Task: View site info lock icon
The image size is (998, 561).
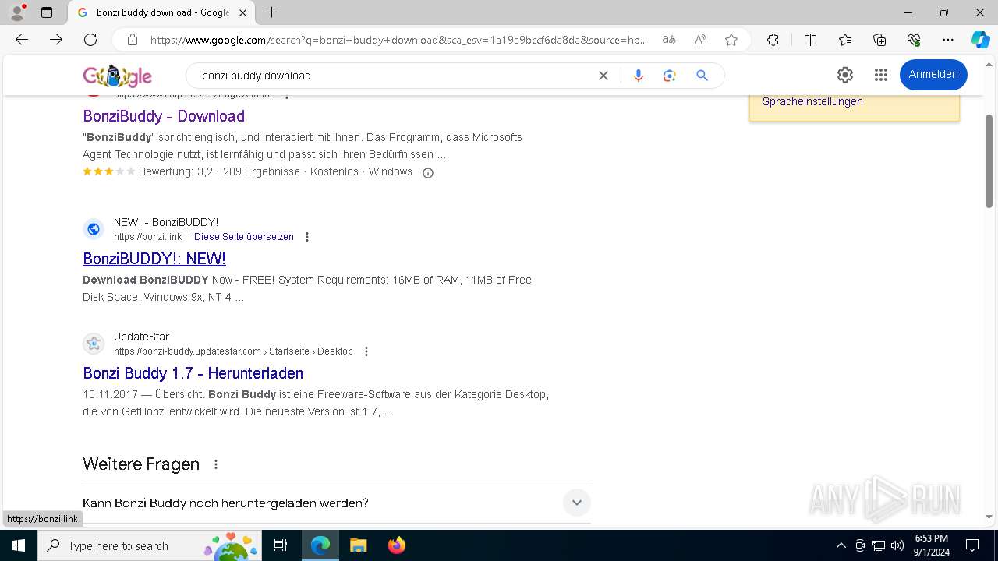Action: tap(133, 40)
